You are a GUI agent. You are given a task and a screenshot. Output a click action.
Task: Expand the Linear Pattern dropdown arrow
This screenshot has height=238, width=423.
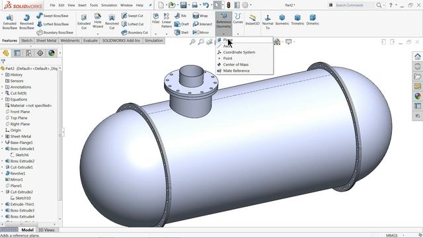click(x=167, y=34)
